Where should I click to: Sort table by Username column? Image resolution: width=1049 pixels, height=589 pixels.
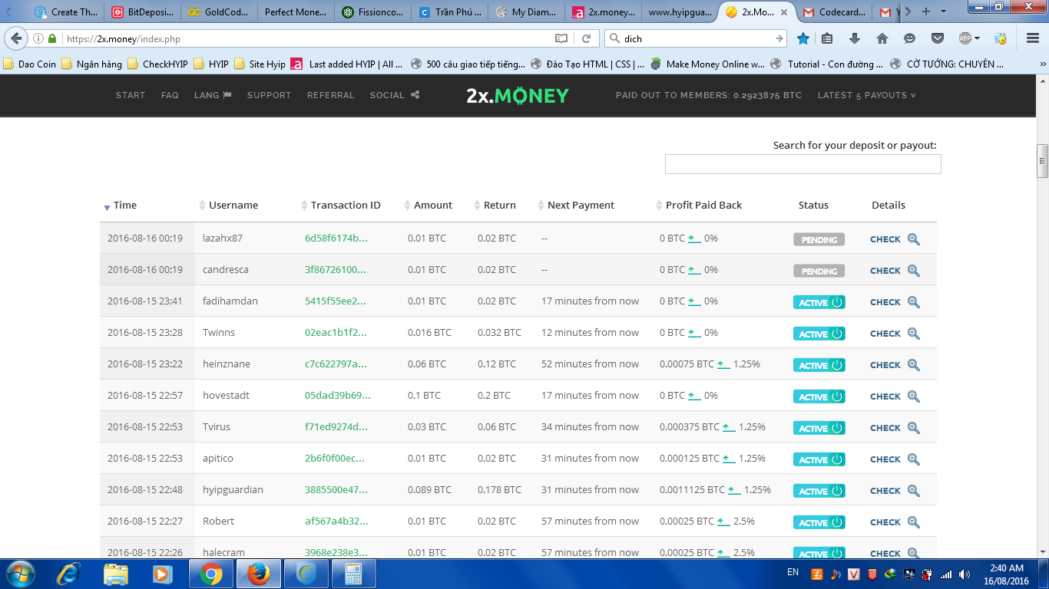pos(228,206)
